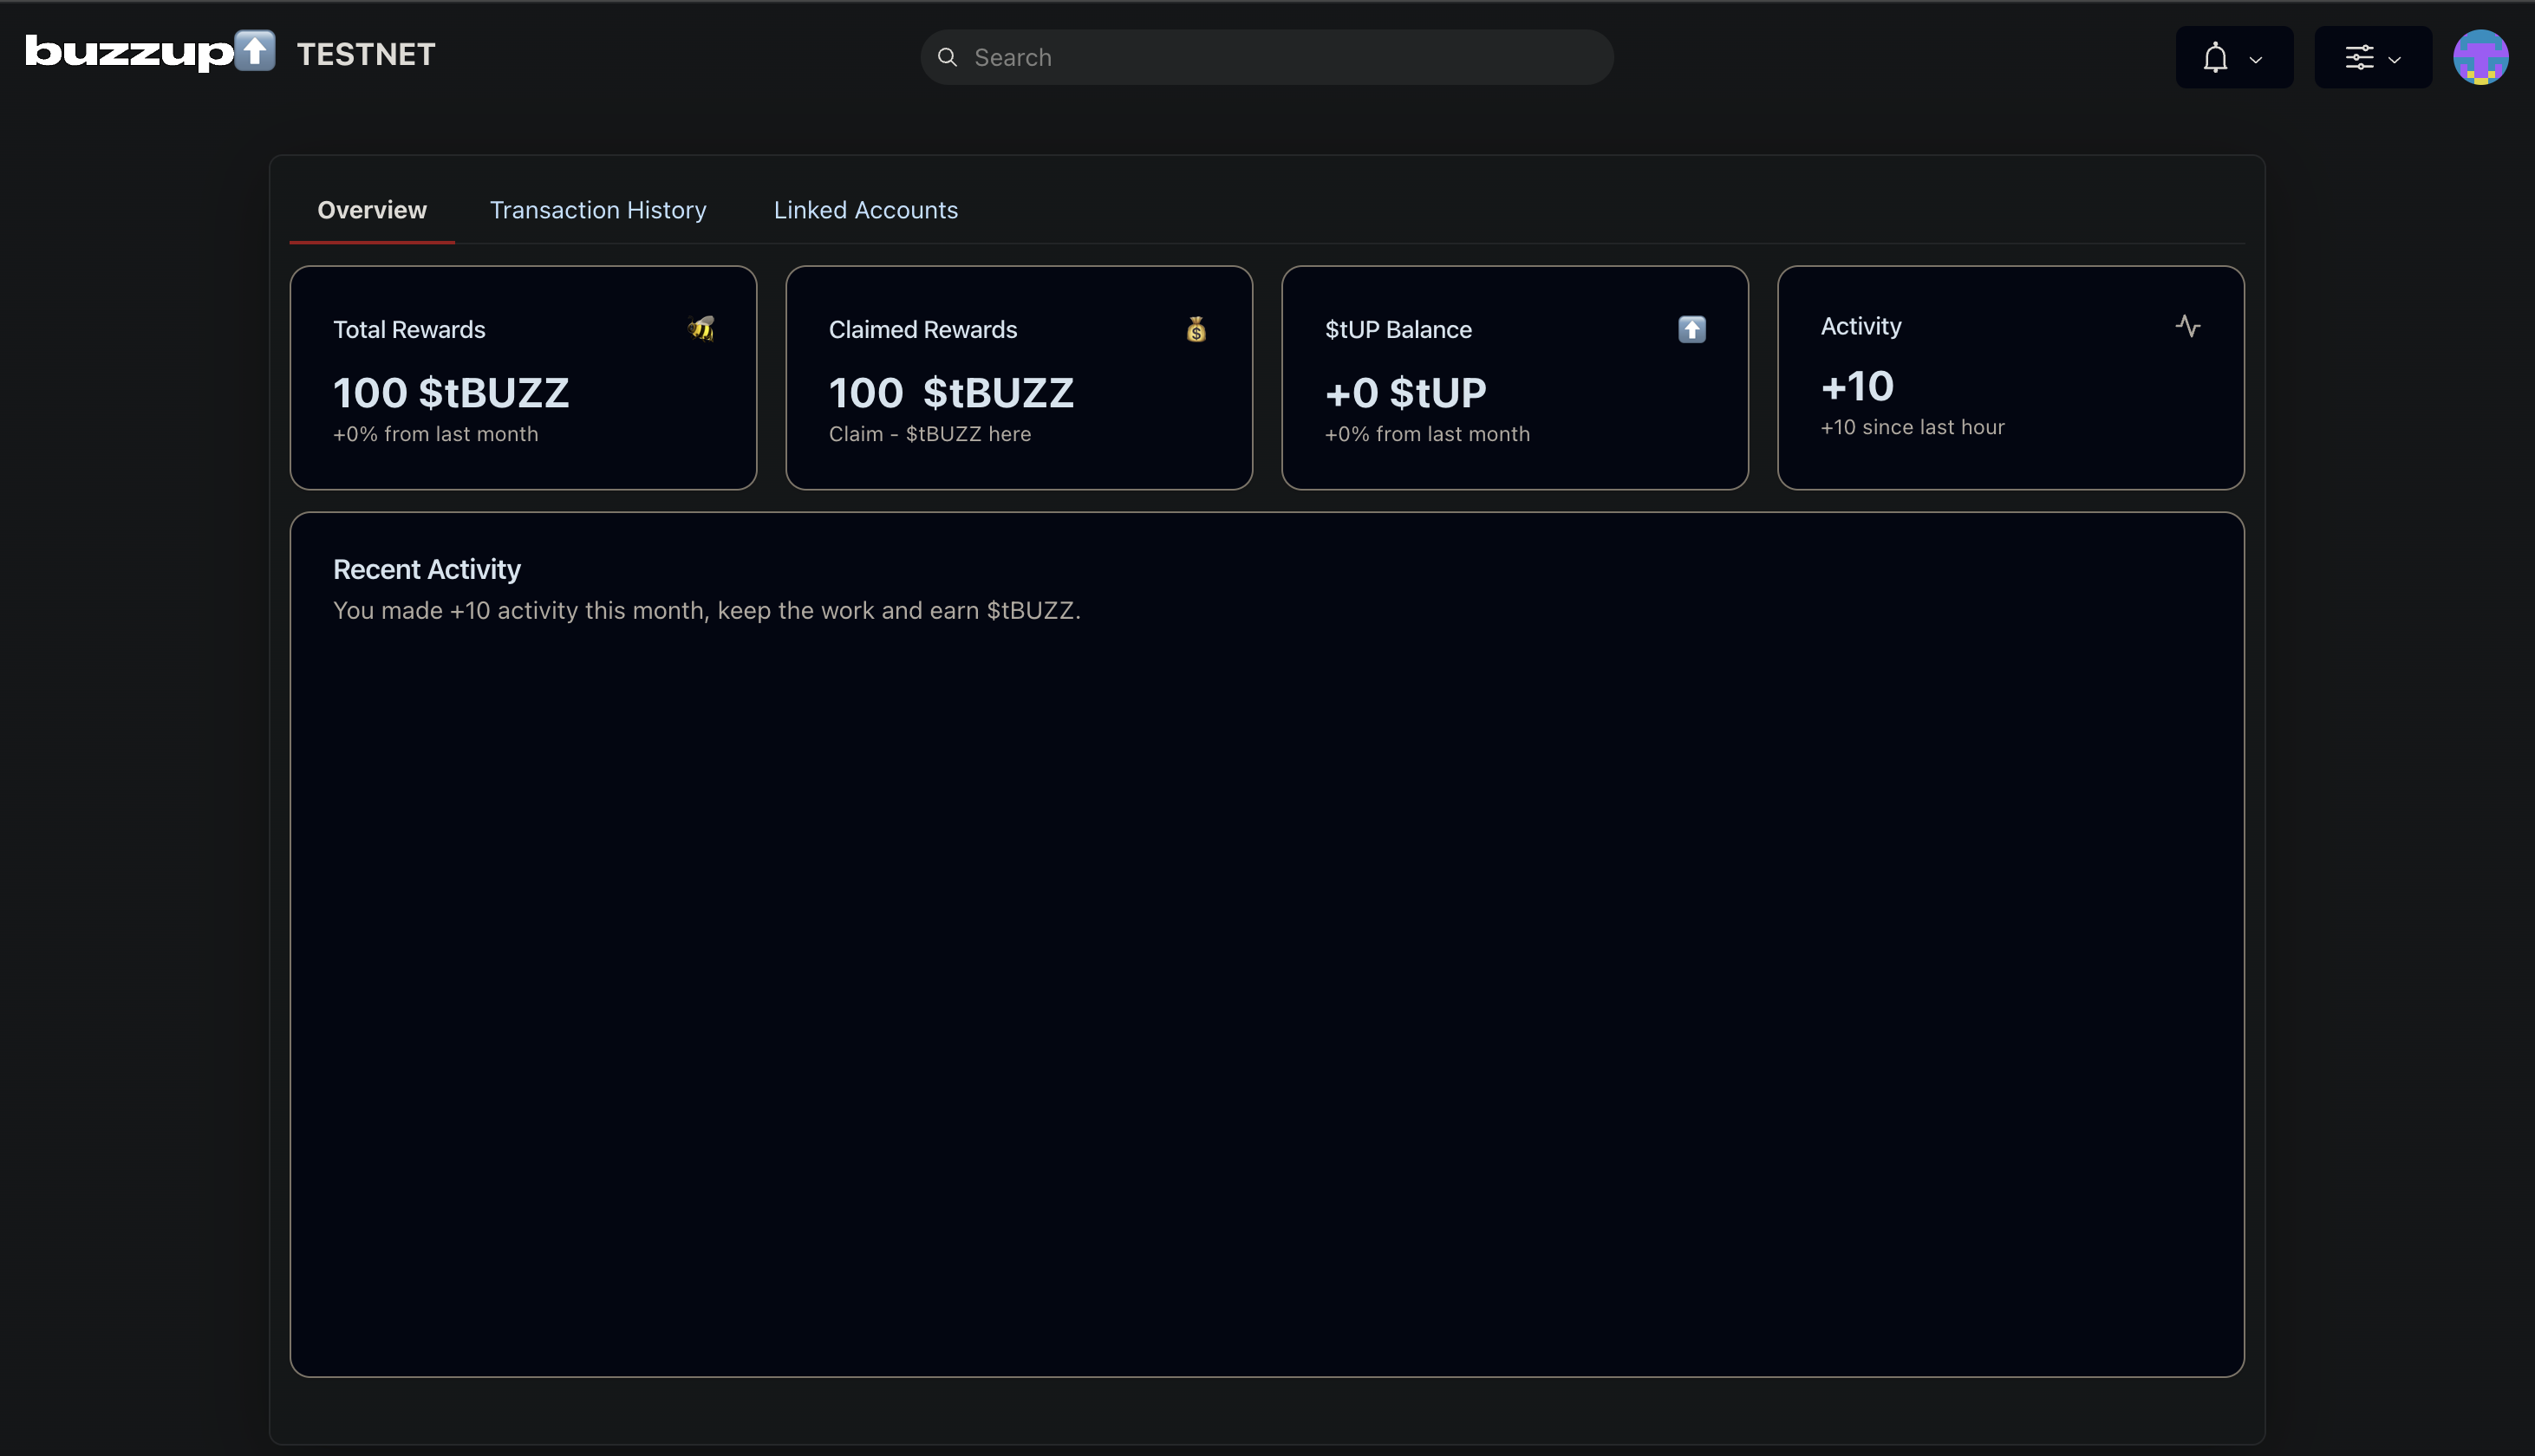Click the activity pulse icon
The image size is (2535, 1456).
point(2187,326)
